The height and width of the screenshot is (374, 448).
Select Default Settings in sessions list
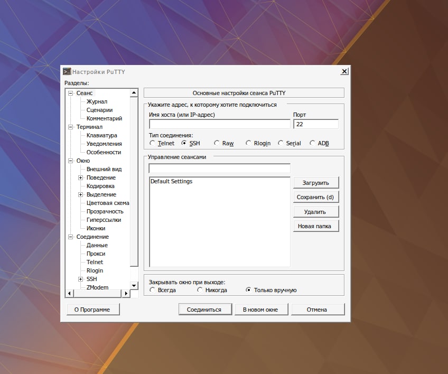click(171, 181)
